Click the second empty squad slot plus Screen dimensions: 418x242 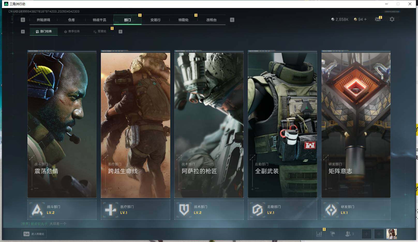click(x=379, y=234)
